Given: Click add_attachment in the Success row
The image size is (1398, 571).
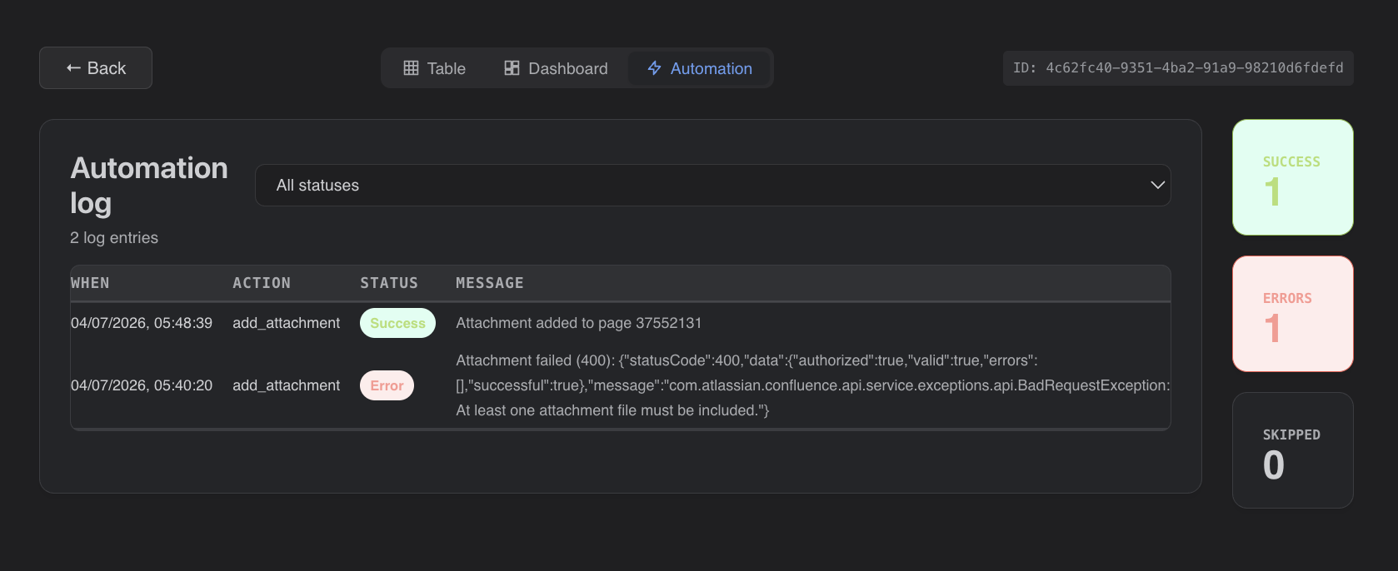Looking at the screenshot, I should click(286, 323).
